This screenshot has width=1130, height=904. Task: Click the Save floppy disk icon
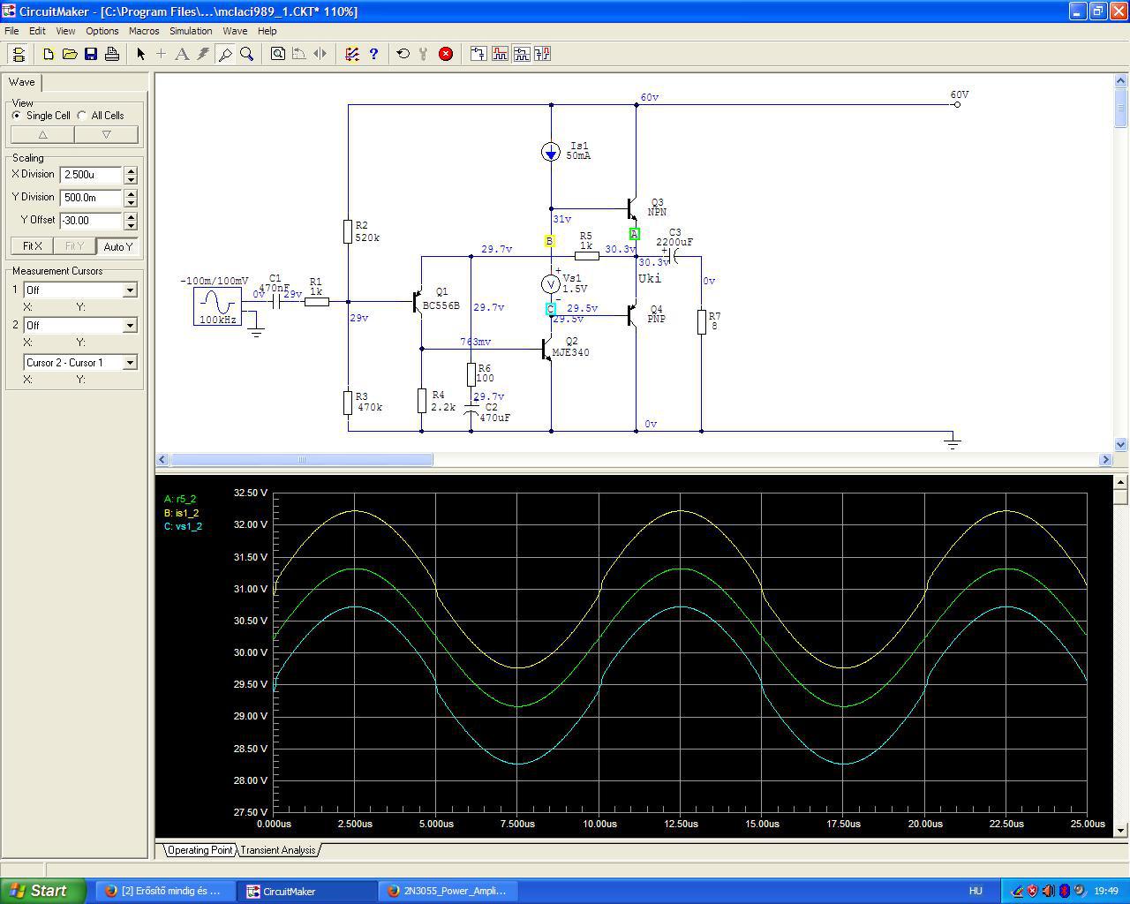coord(91,54)
